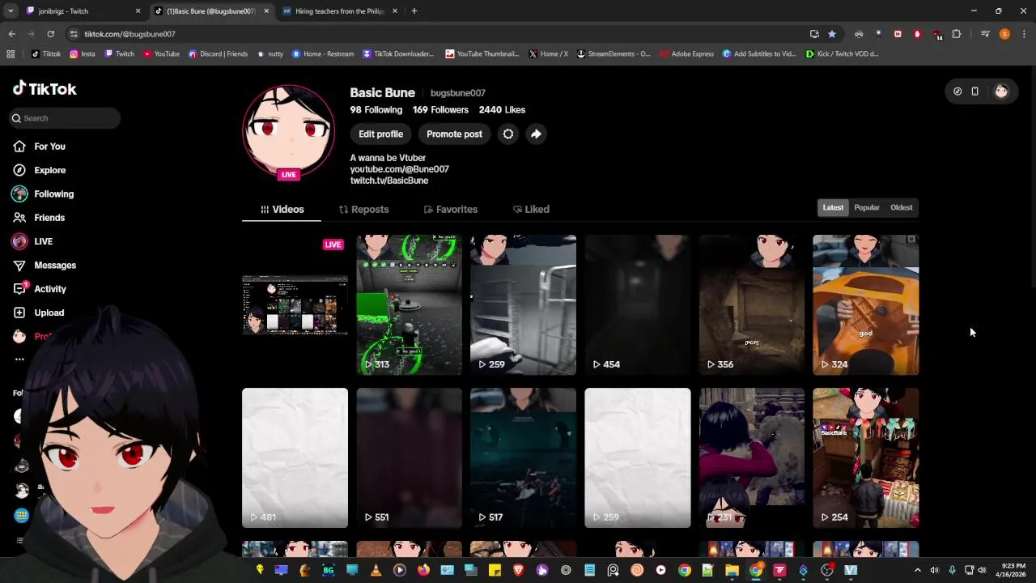Go back to the previous page
This screenshot has height=583, width=1036.
[x=11, y=34]
